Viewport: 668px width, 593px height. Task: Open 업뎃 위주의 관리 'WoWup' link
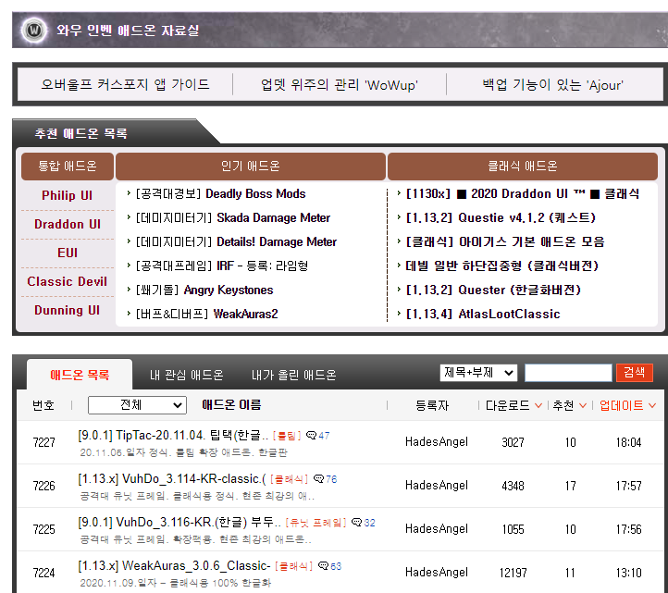tap(340, 84)
